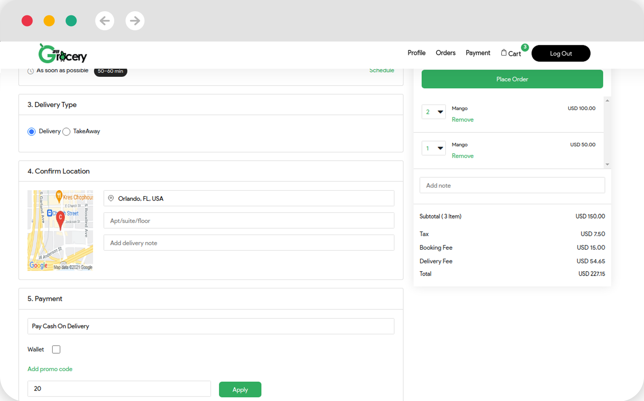This screenshot has height=401, width=644.
Task: Click the Schedule link
Action: click(x=382, y=71)
